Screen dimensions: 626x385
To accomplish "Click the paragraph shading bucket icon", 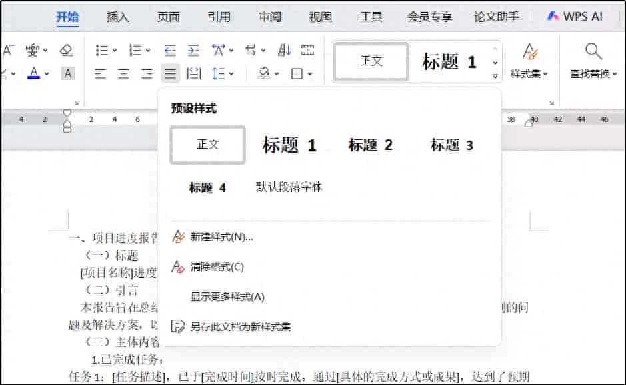I will [264, 73].
